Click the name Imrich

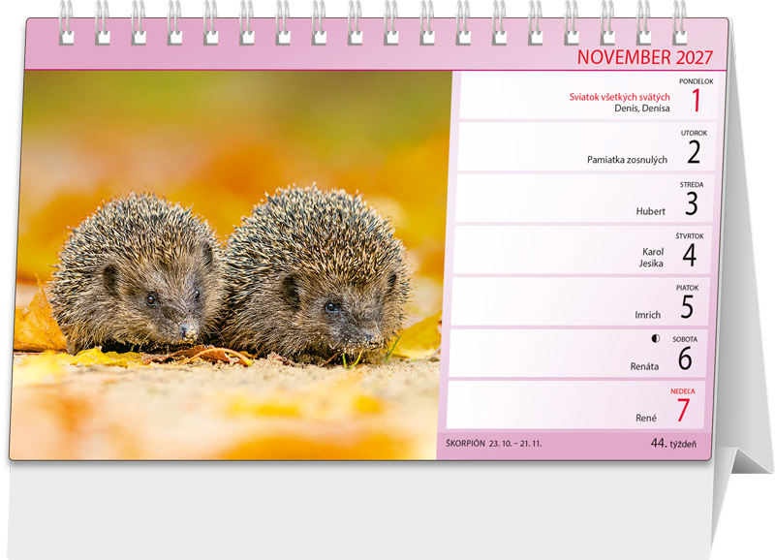647,315
